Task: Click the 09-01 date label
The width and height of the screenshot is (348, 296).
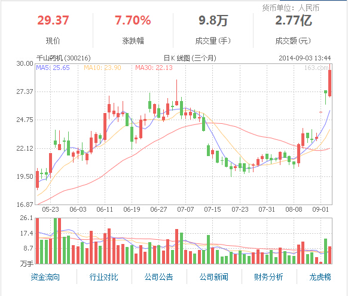Action: coord(320,209)
